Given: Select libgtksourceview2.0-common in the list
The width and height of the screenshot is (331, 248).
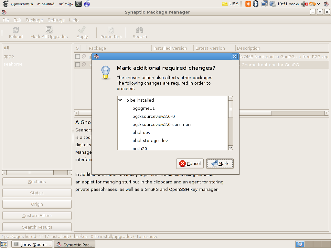Looking at the screenshot, I should point(160,124).
